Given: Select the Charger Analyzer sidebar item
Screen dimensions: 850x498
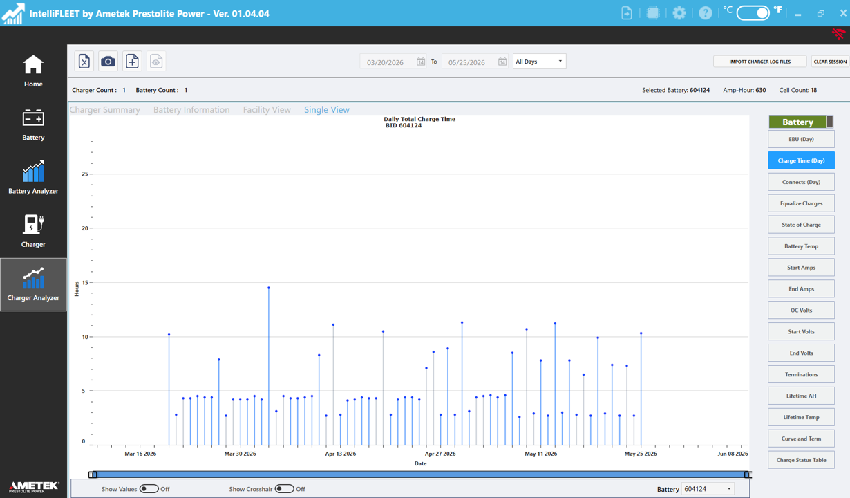Looking at the screenshot, I should click(33, 284).
